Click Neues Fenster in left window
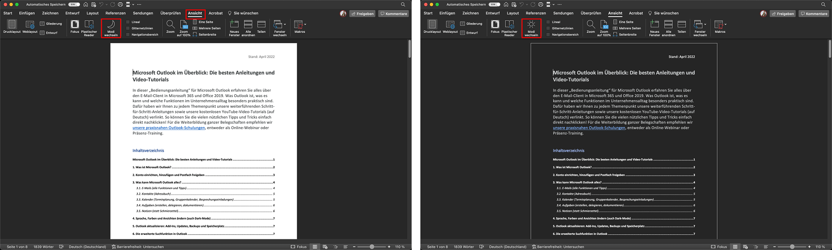This screenshot has height=250, width=832. click(x=234, y=28)
